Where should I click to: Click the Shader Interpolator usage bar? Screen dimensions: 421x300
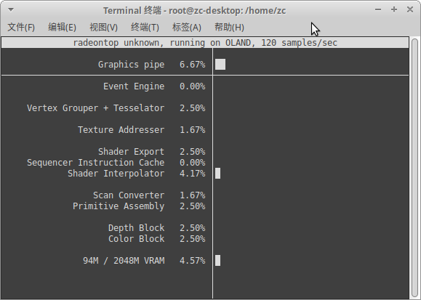point(217,174)
